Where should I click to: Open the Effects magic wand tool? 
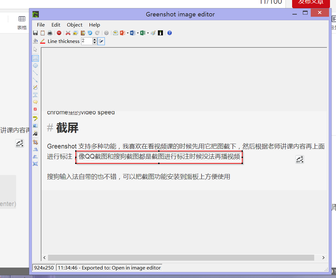35,133
